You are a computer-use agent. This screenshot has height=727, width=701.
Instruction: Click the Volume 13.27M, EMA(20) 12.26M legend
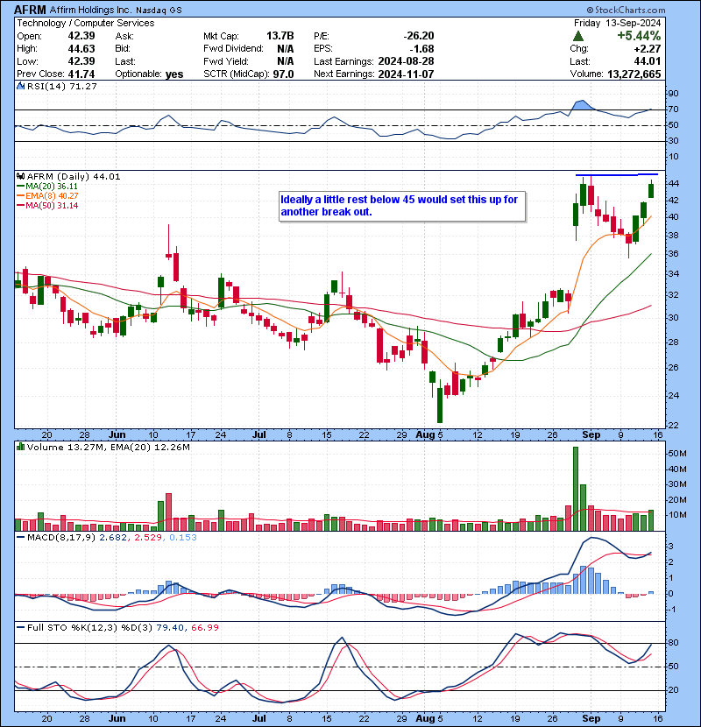point(108,448)
